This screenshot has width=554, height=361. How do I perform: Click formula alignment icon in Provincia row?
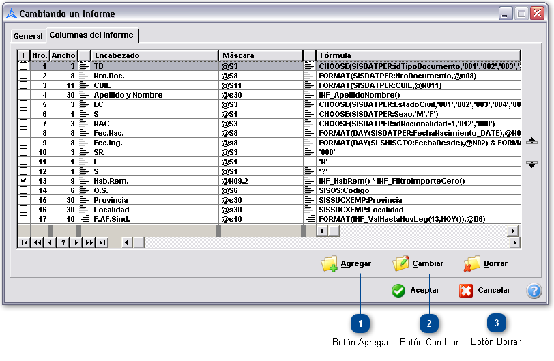click(309, 200)
